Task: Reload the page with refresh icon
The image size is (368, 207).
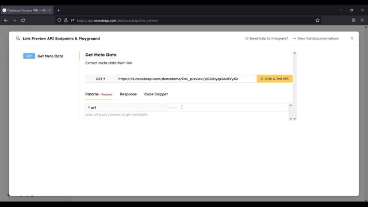Action: coord(23,21)
